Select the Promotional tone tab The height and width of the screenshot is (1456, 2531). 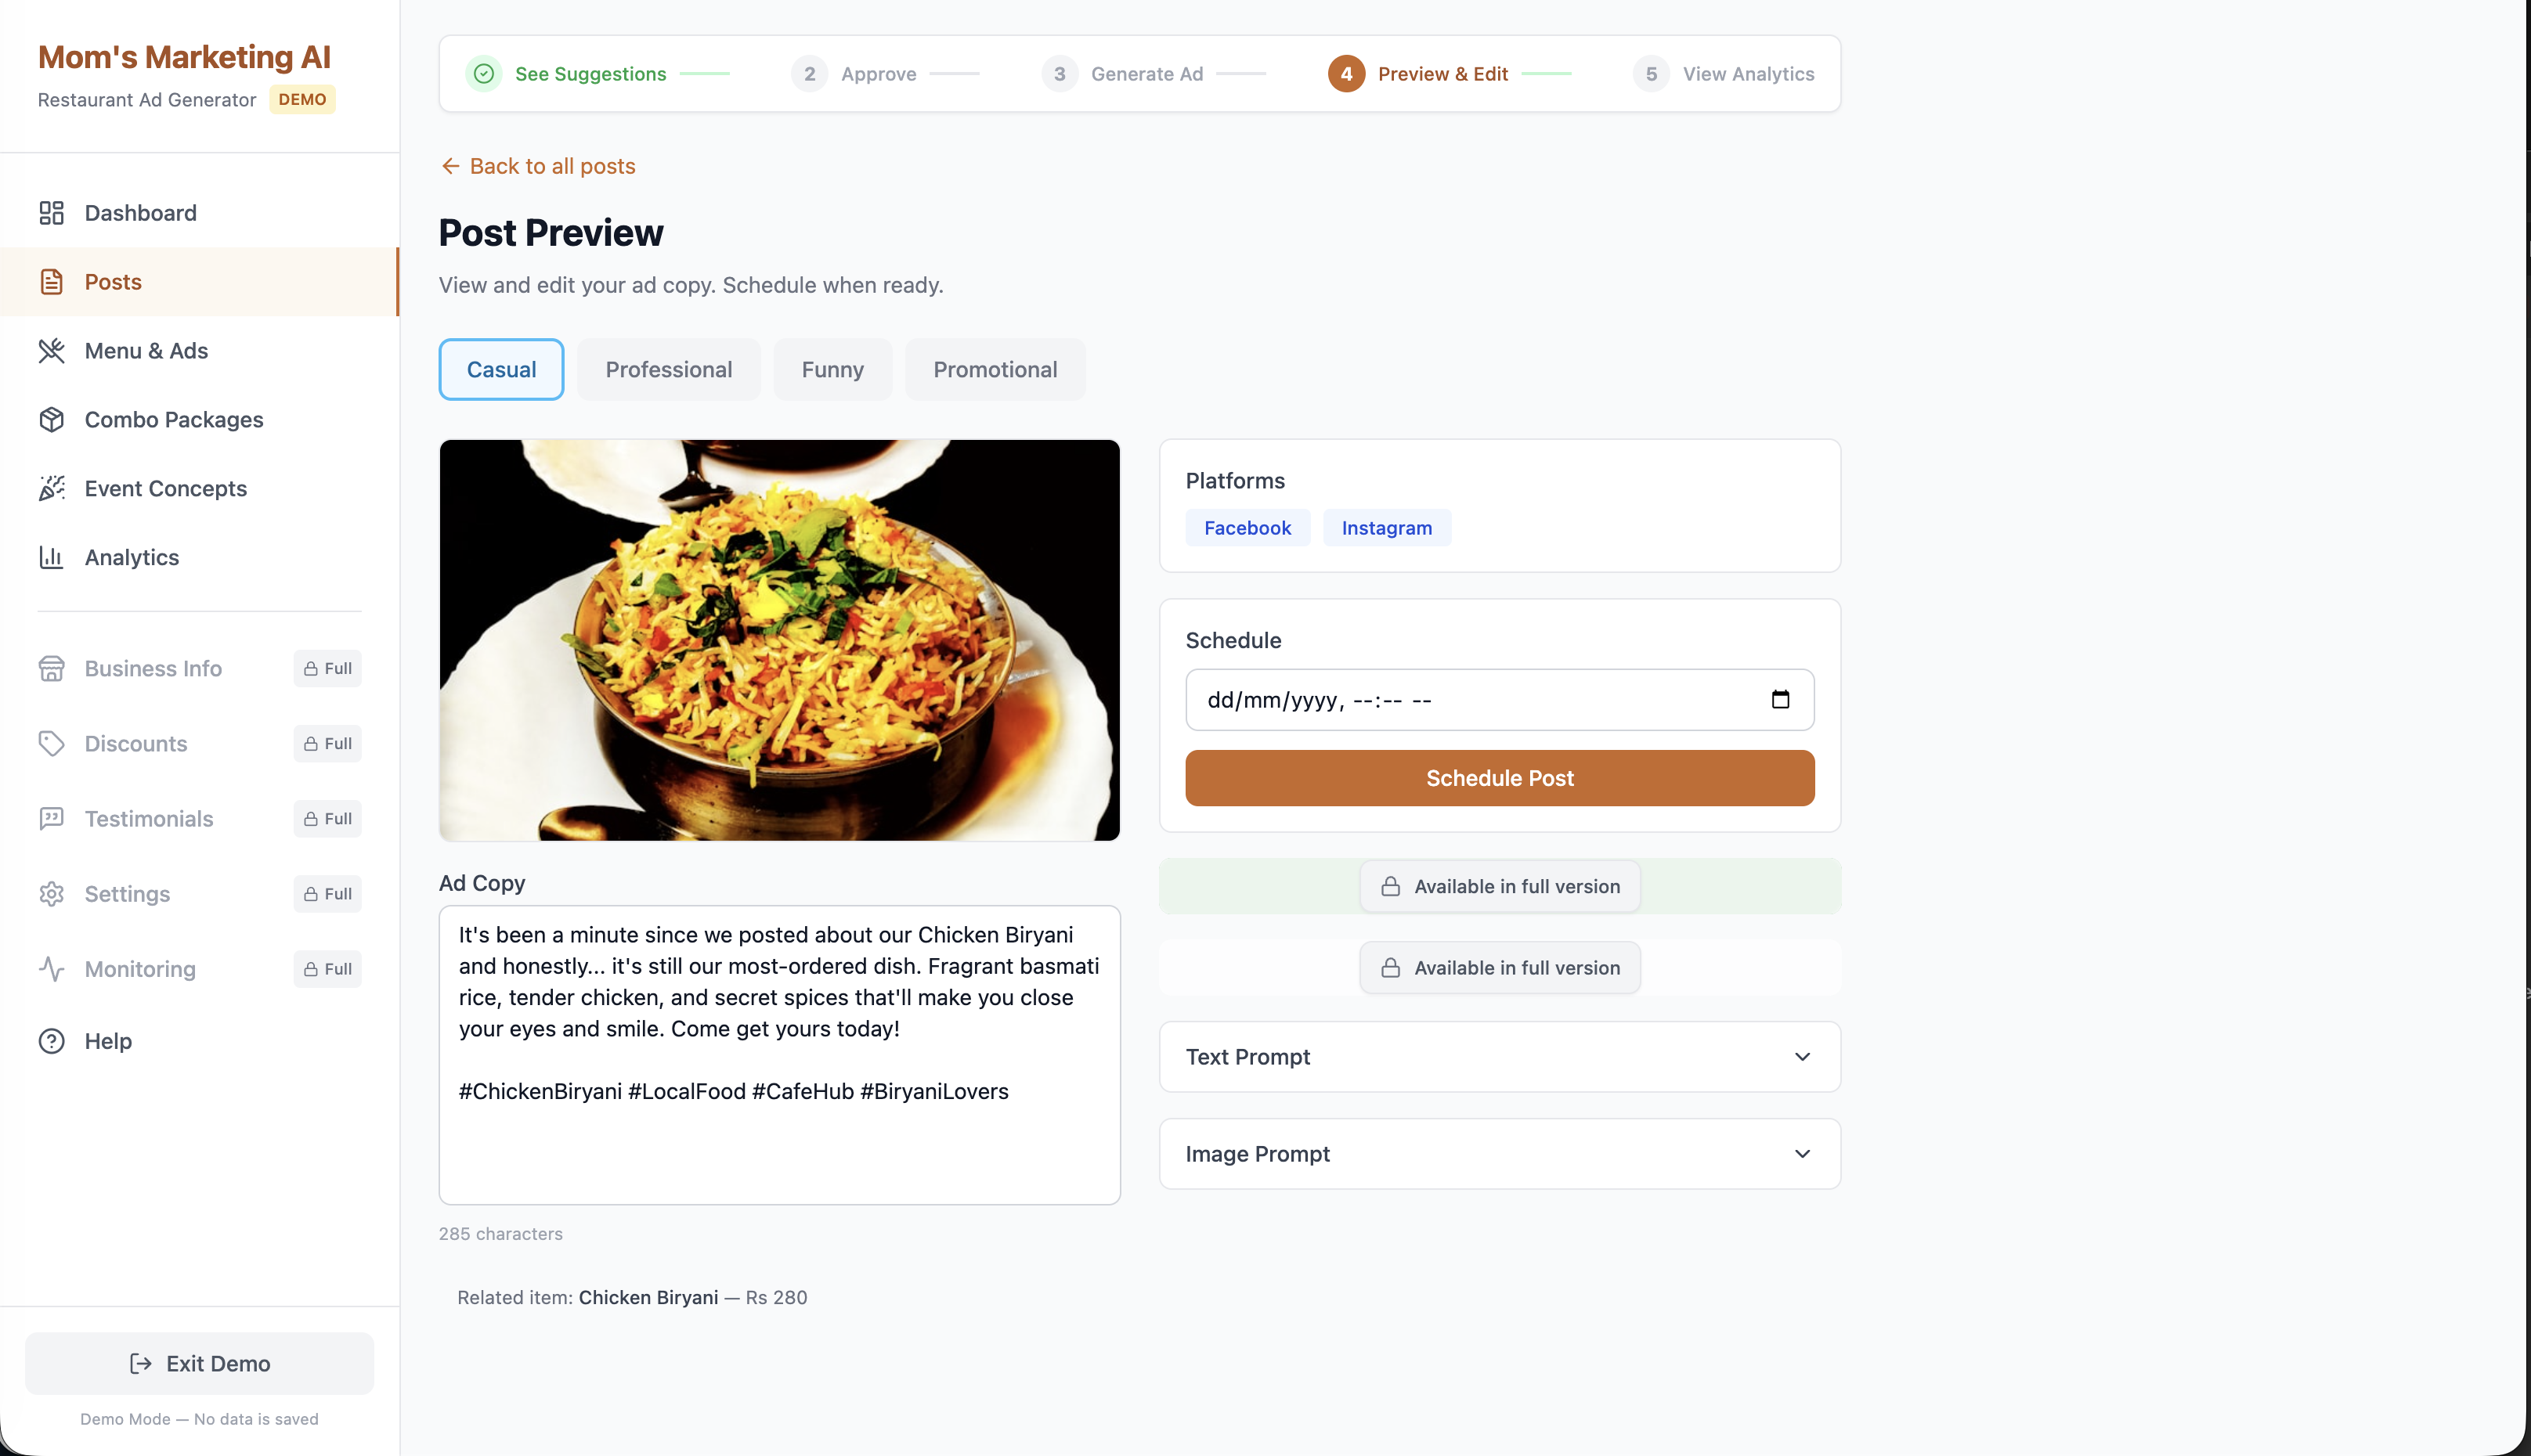995,369
